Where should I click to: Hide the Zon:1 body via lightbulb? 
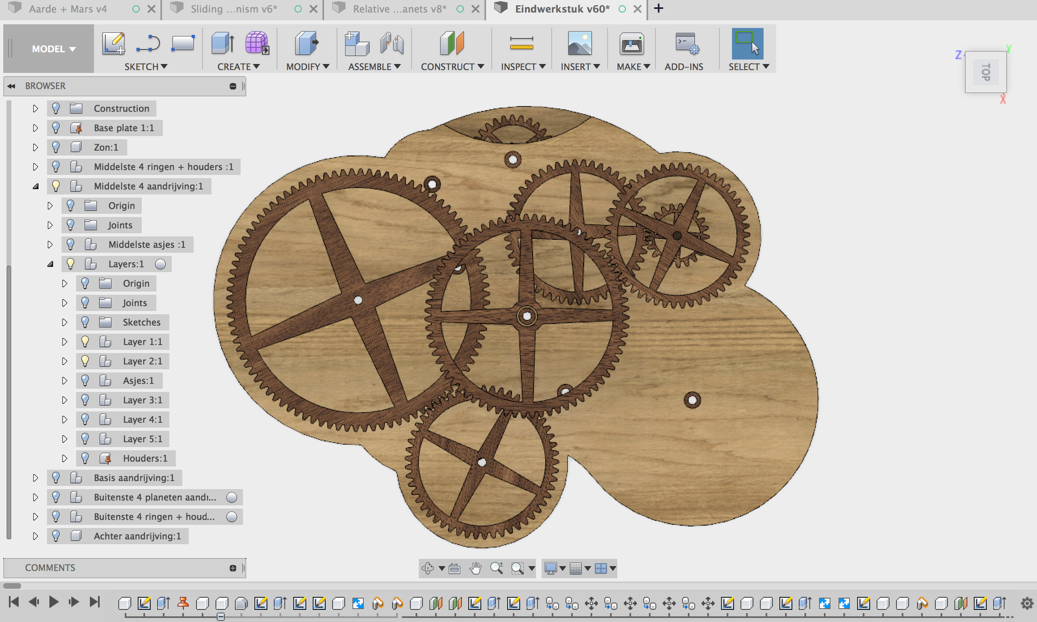pyautogui.click(x=56, y=147)
